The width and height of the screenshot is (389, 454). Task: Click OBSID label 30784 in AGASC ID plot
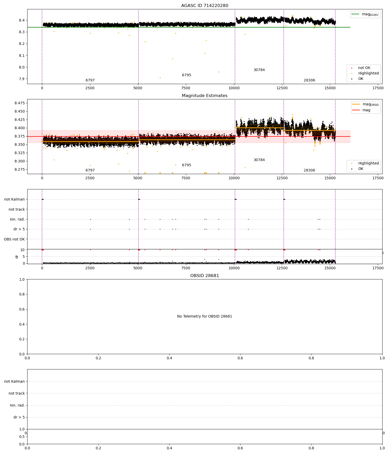259,70
